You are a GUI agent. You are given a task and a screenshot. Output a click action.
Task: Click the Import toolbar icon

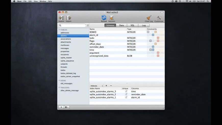pos(61,18)
